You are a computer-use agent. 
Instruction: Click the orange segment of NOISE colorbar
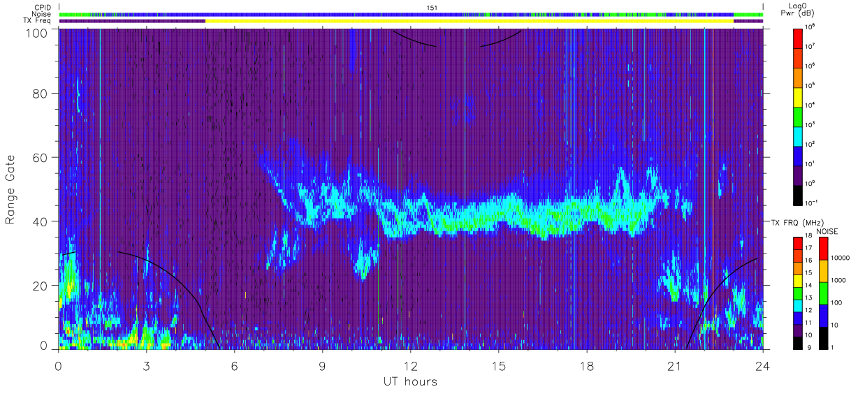[x=823, y=271]
